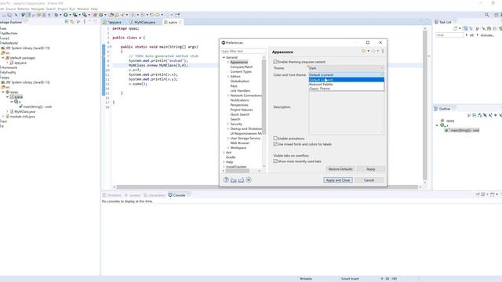Expand the Ant preference node
Image resolution: width=502 pixels, height=282 pixels.
click(x=224, y=153)
